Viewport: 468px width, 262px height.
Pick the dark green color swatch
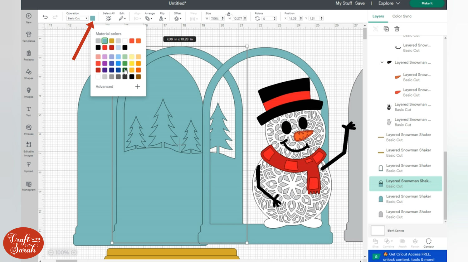pyautogui.click(x=125, y=70)
